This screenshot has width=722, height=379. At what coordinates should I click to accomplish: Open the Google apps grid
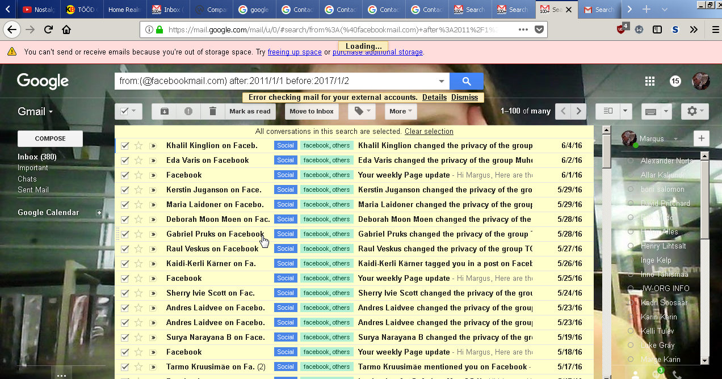(650, 81)
